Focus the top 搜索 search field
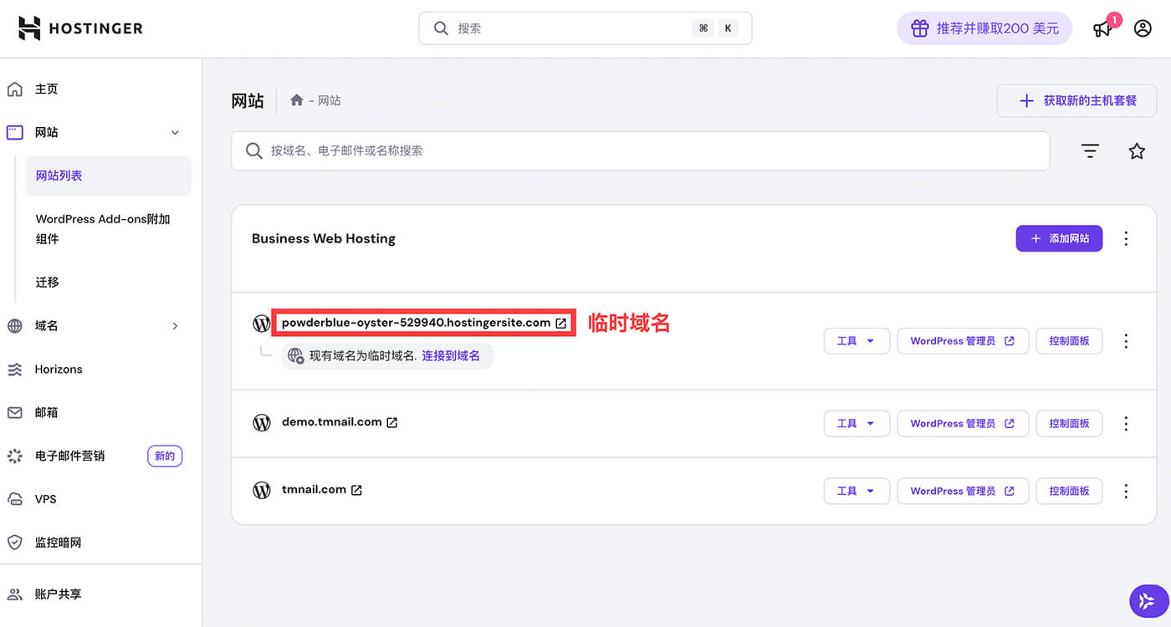The image size is (1171, 627). [585, 28]
